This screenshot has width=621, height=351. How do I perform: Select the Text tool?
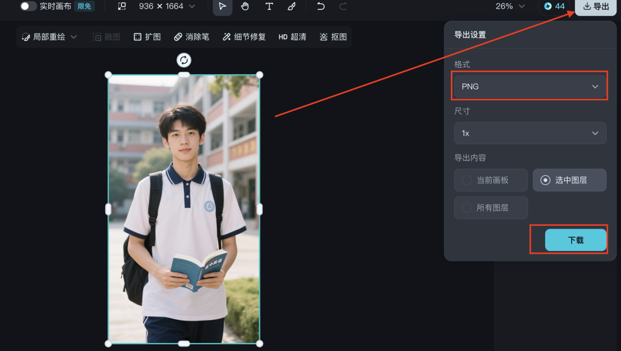coord(269,7)
